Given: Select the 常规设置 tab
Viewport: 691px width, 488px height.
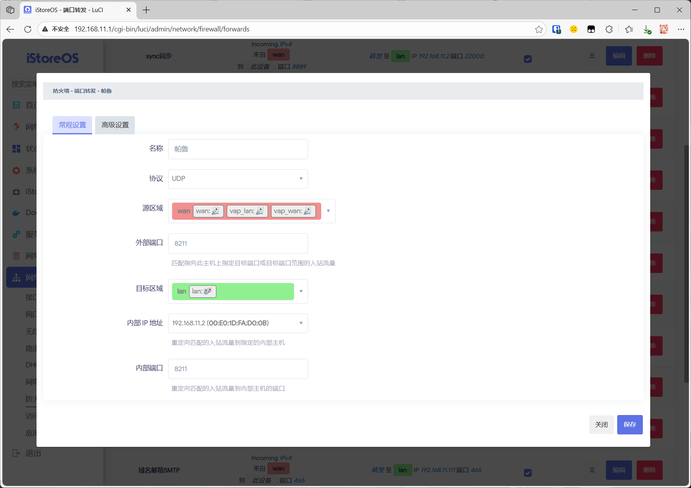Looking at the screenshot, I should point(72,125).
